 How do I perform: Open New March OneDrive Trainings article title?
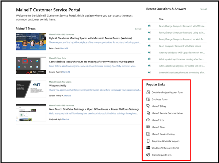click(x=94, y=109)
